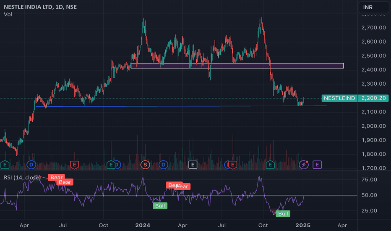Click the second Bear label near July 2023
Screen dimensions: 391x231
coord(65,182)
